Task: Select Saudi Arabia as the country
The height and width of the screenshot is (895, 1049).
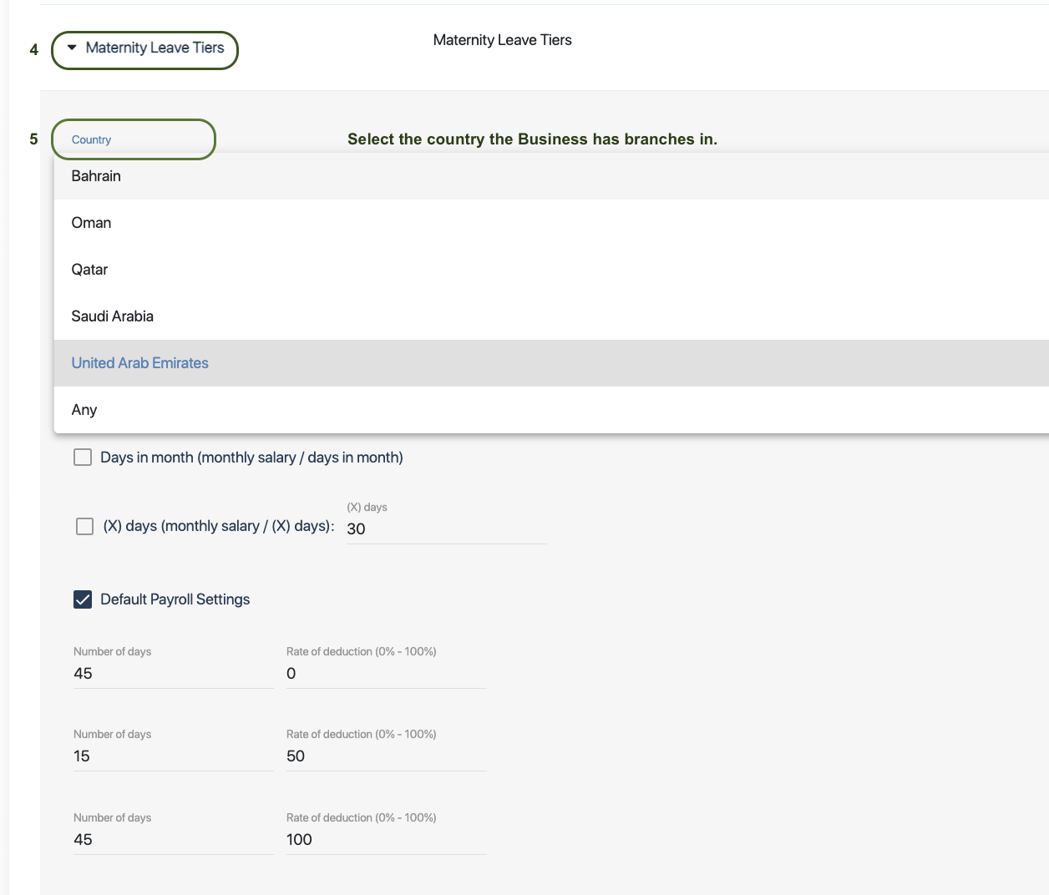Action: pos(112,316)
